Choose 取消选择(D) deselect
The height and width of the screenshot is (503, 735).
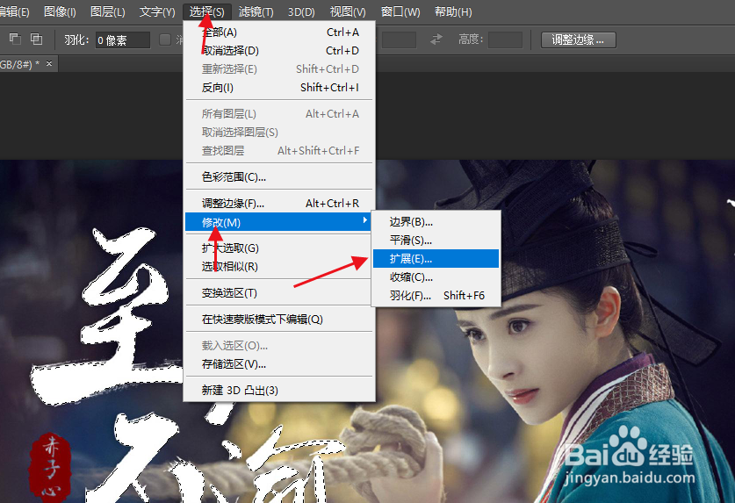point(280,51)
